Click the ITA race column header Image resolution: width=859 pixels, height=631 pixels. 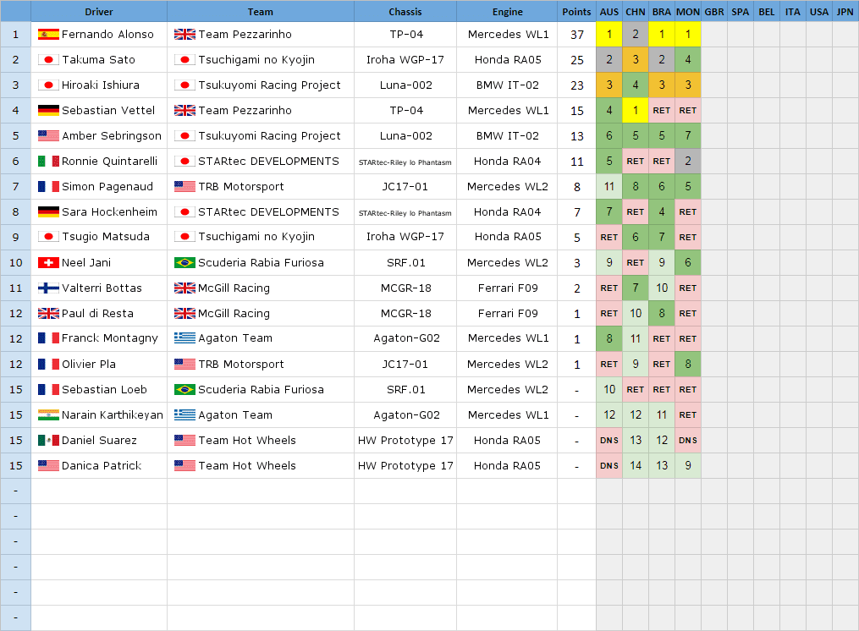793,12
